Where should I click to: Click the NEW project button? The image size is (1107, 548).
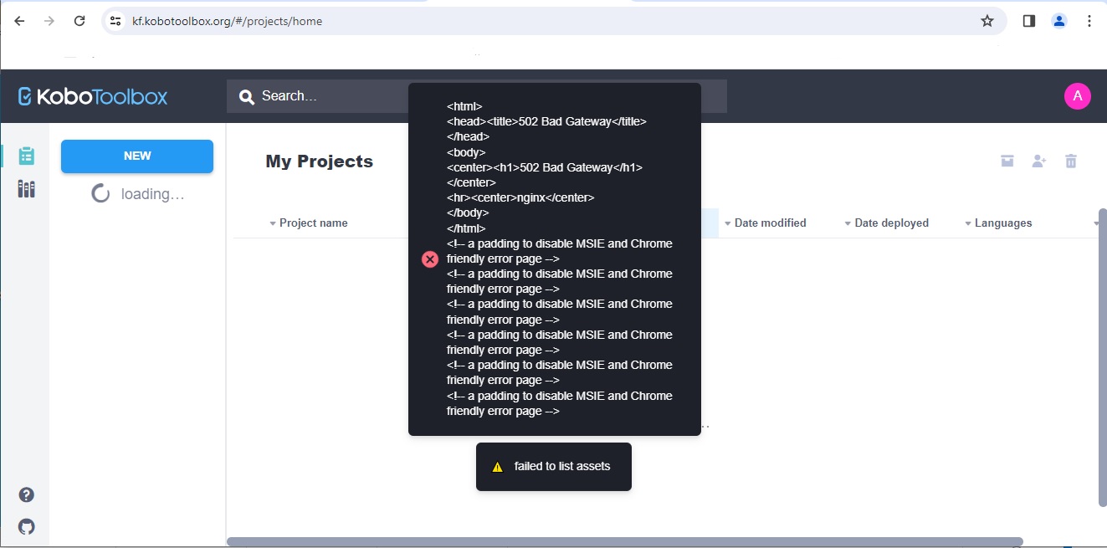(136, 156)
